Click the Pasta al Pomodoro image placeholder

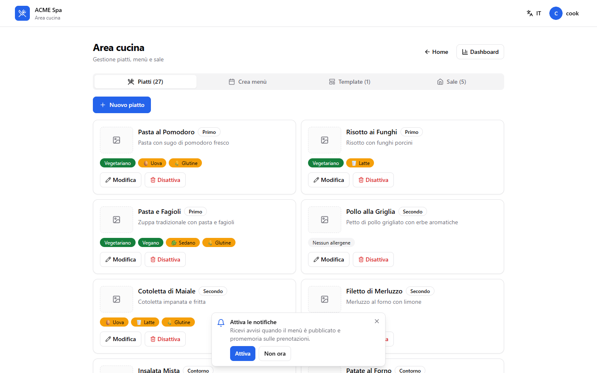tap(116, 140)
